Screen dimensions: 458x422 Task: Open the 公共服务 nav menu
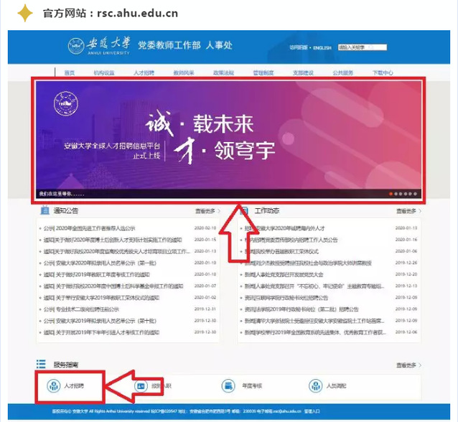point(343,72)
